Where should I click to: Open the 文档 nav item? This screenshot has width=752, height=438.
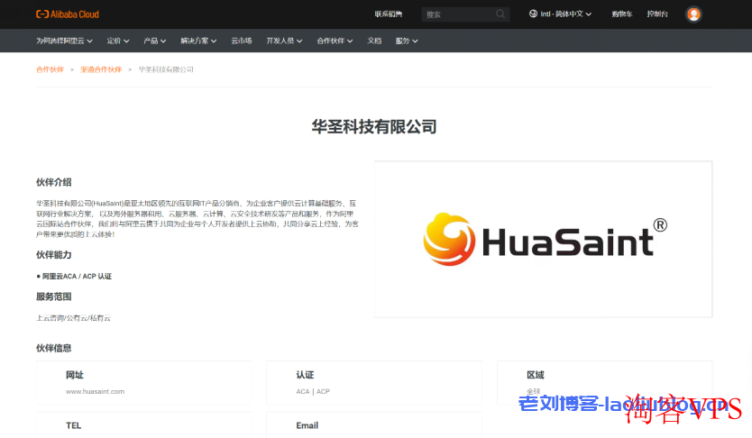374,41
